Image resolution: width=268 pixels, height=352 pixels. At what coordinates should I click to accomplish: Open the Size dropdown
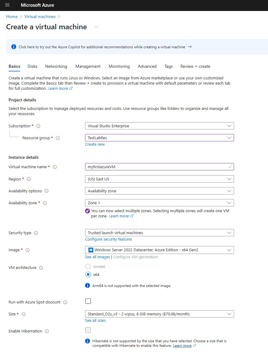[x=159, y=314]
